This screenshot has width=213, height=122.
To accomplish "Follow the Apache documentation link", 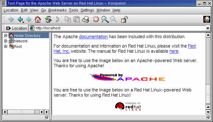I will pyautogui.click(x=93, y=37).
